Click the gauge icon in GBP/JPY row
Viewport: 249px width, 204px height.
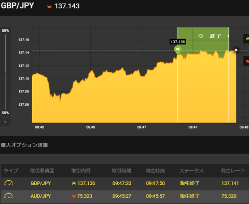point(8,183)
